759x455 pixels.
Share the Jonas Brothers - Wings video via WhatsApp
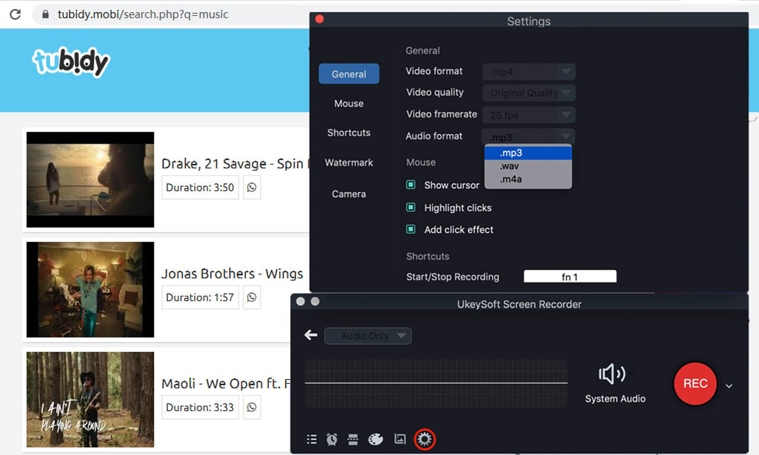click(x=252, y=298)
